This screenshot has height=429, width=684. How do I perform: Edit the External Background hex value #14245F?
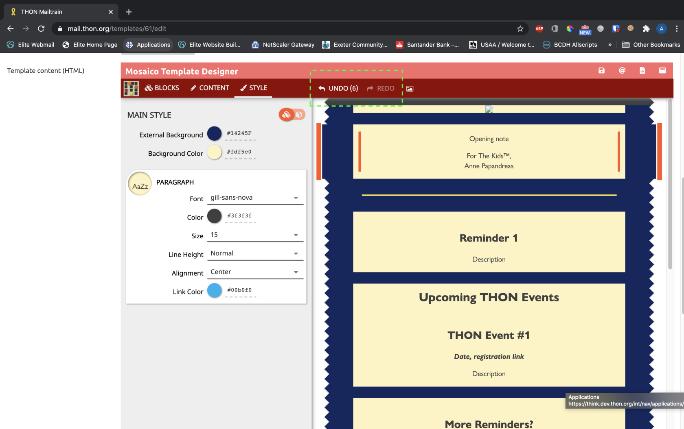click(x=240, y=133)
